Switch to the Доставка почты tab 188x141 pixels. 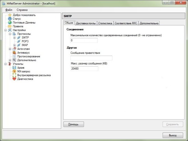pyautogui.click(x=86, y=23)
